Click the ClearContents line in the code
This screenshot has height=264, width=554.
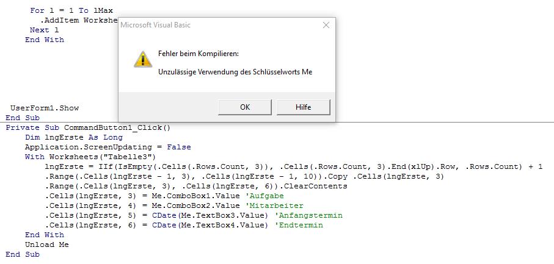tap(196, 186)
